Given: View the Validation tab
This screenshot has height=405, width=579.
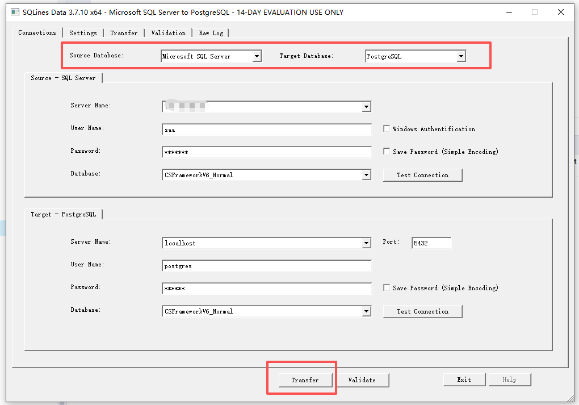Looking at the screenshot, I should click(168, 32).
